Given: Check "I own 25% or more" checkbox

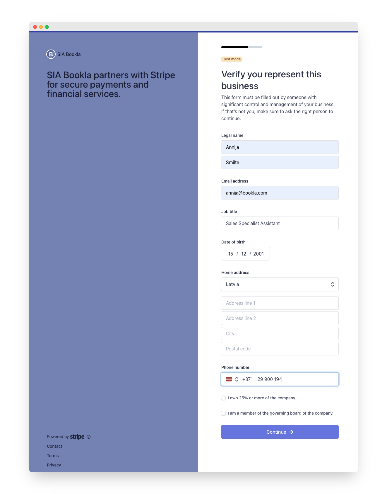Looking at the screenshot, I should (x=223, y=398).
